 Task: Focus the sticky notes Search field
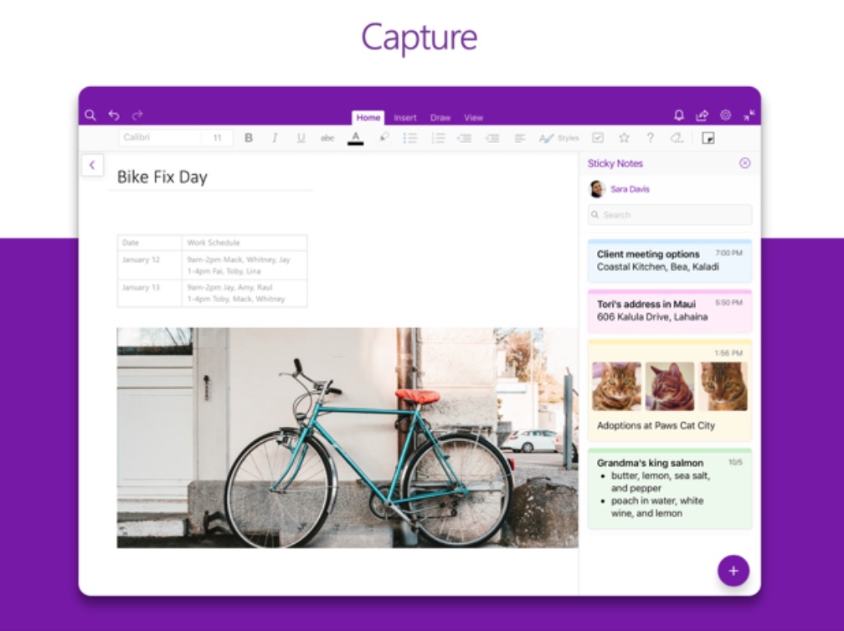pos(670,214)
